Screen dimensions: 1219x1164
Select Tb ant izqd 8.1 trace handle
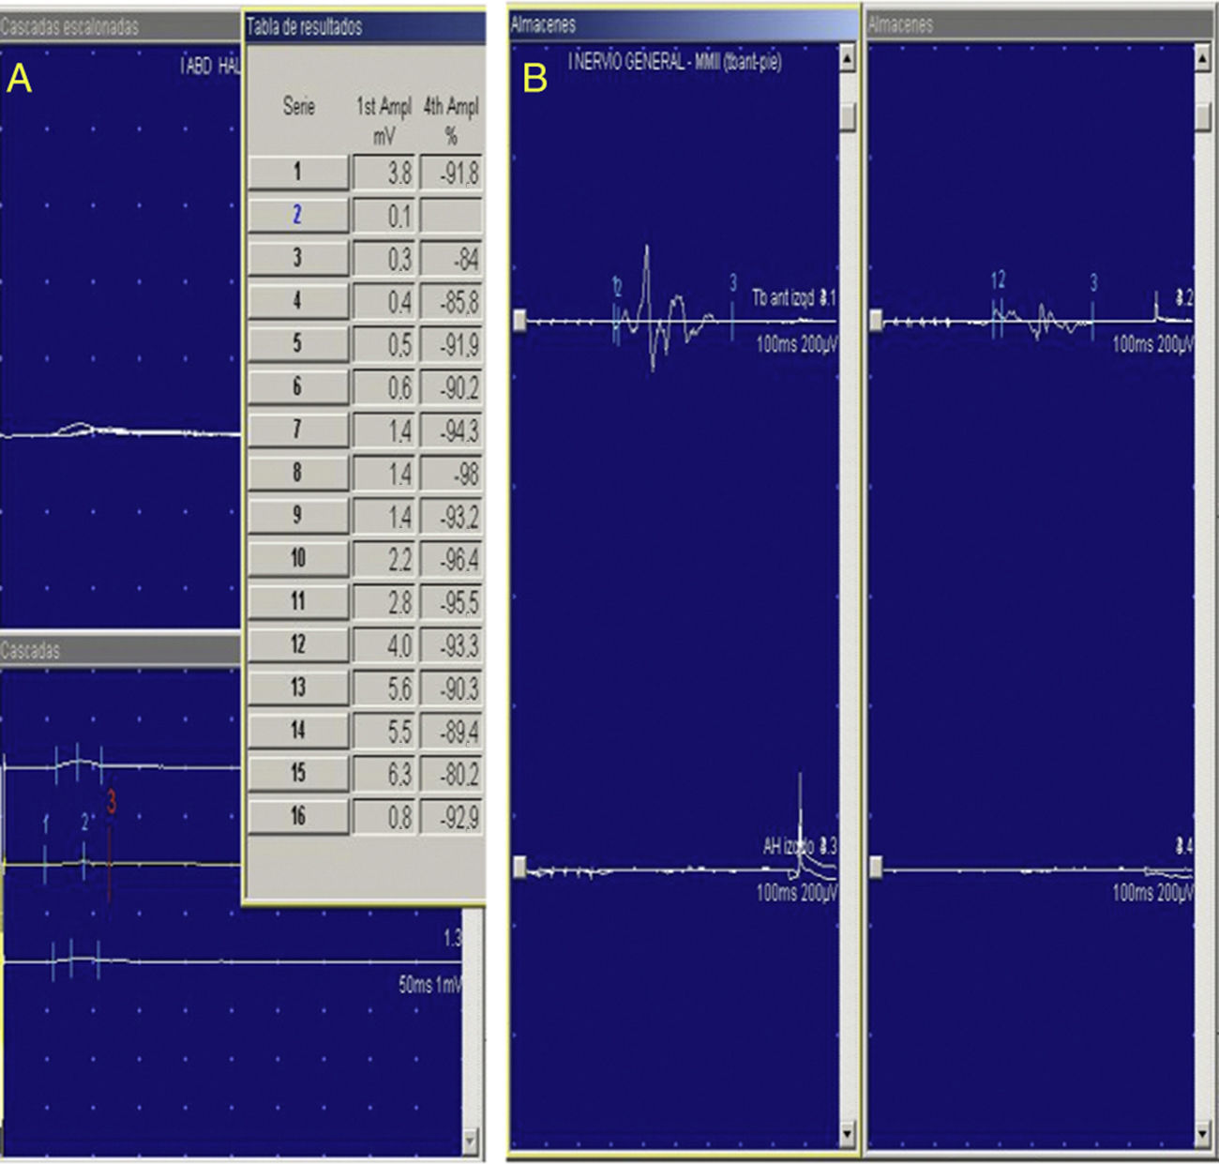[520, 321]
